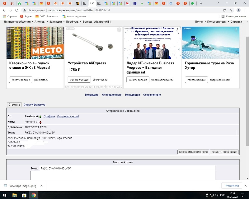Switch to the Отправленные folder
The height and width of the screenshot is (199, 249).
click(x=111, y=95)
